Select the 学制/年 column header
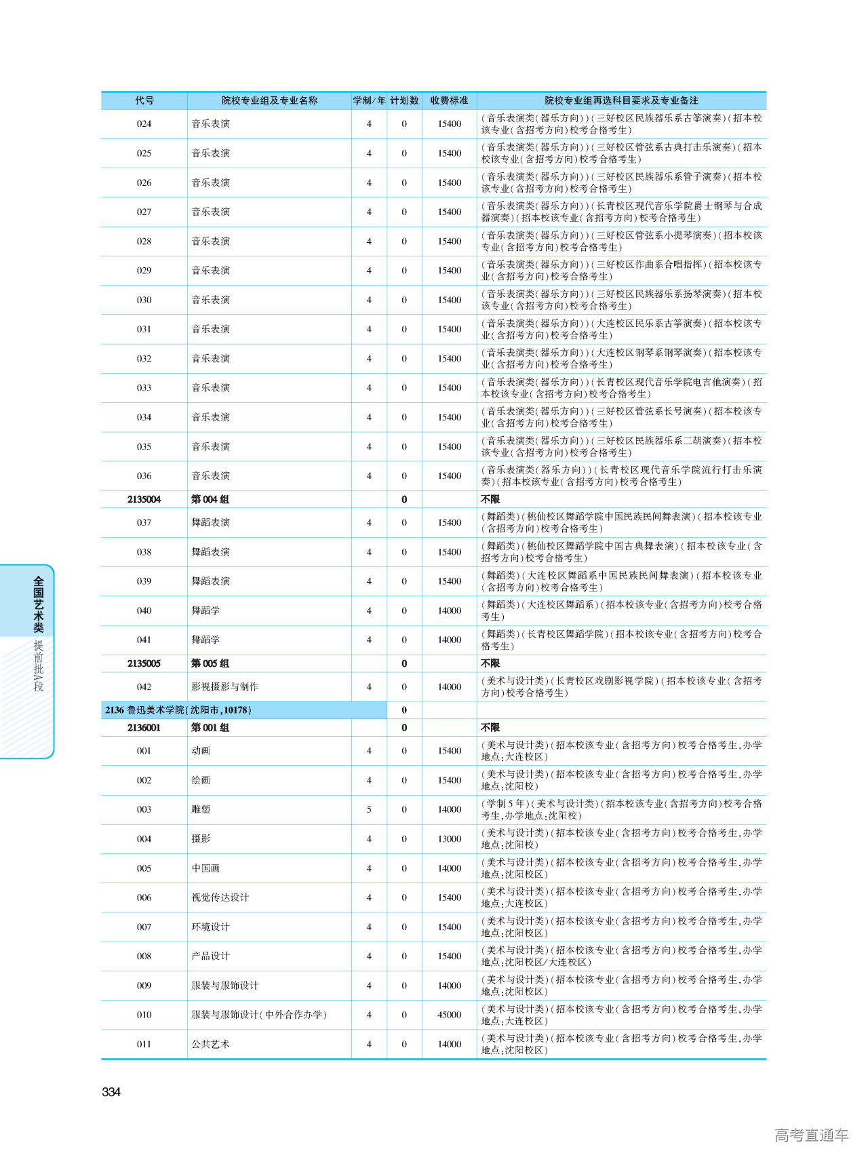This screenshot has height=1162, width=868. click(x=369, y=100)
